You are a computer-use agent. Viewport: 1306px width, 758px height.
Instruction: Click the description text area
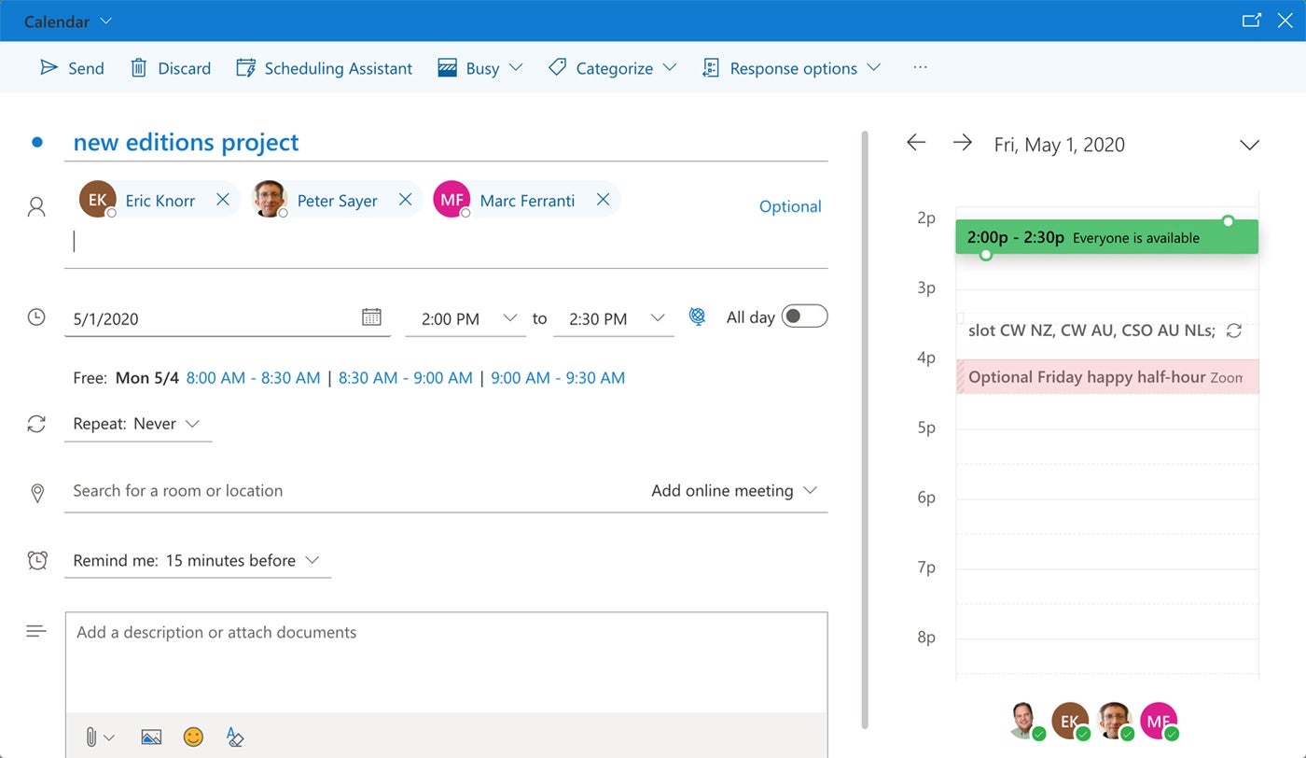click(446, 661)
